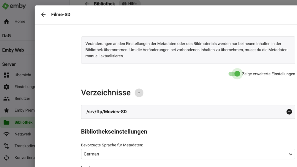Screen dimensions: 297x167
Task: Open Bevorzugte Sprache für Metadaten dropdown
Action: point(188,154)
